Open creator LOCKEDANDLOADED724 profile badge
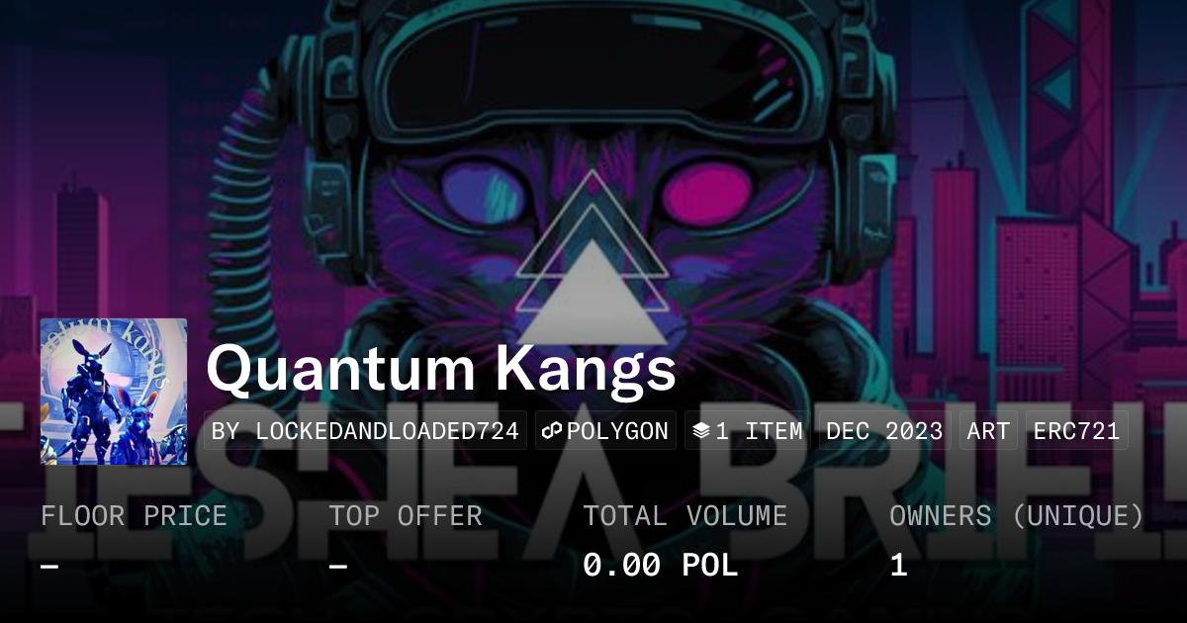This screenshot has width=1187, height=623. click(x=365, y=431)
